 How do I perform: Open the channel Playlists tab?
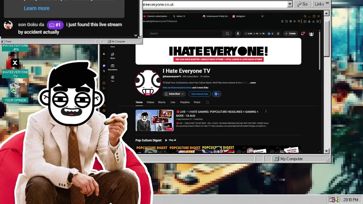pos(185,102)
